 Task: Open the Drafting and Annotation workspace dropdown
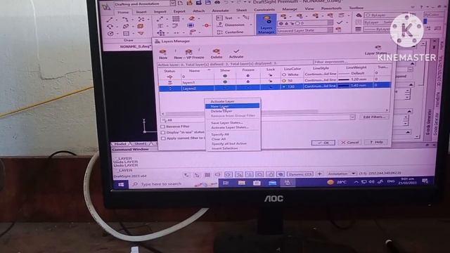pyautogui.click(x=172, y=3)
